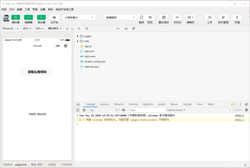Screen dimensions: 250x168
Task: Open preview with the eye icon
Action: (150, 17)
